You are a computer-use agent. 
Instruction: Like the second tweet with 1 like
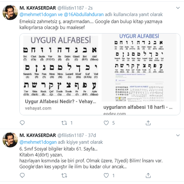click(106, 175)
